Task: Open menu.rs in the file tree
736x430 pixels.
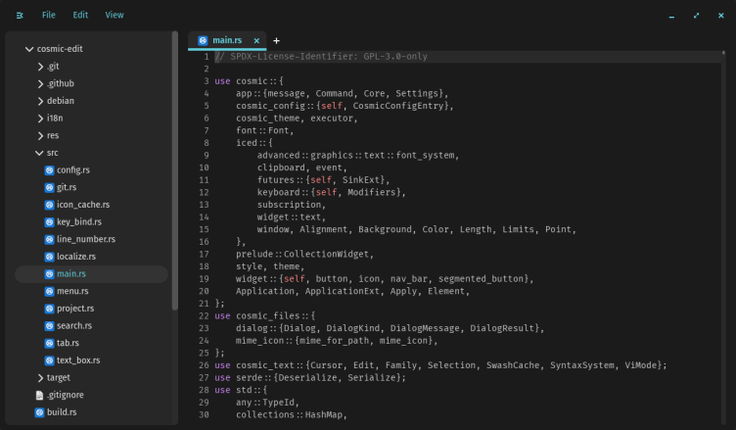Action: (73, 291)
